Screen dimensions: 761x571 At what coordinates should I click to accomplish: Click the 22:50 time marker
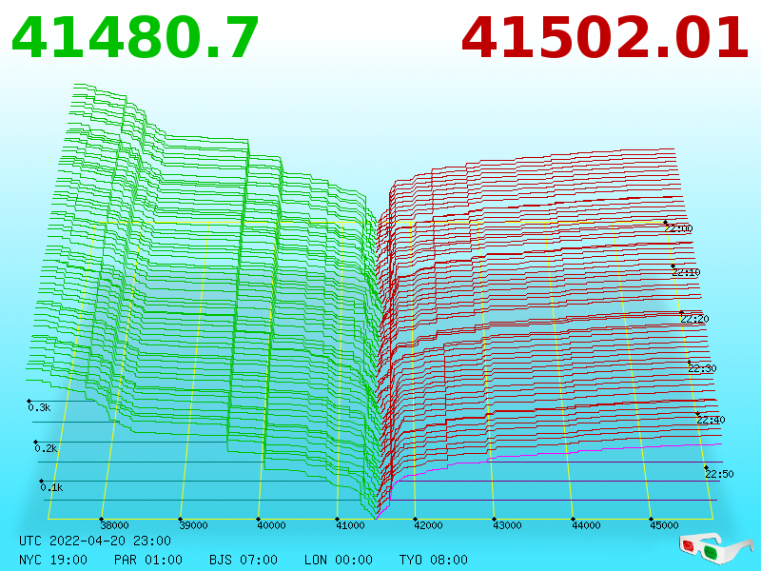[719, 474]
